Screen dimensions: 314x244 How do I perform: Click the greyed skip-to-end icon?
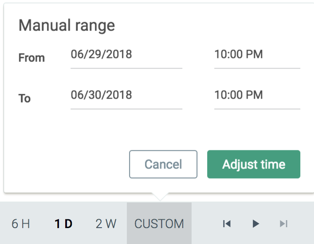pyautogui.click(x=284, y=224)
